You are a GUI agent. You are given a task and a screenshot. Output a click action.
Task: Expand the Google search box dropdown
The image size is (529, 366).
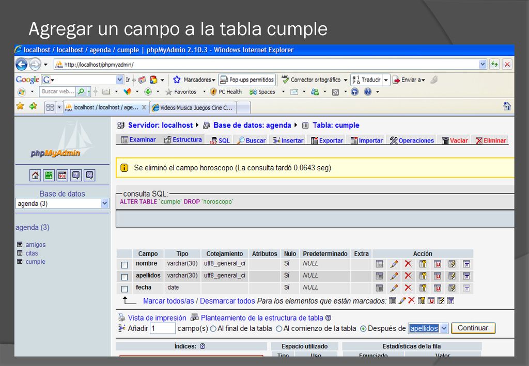click(119, 80)
